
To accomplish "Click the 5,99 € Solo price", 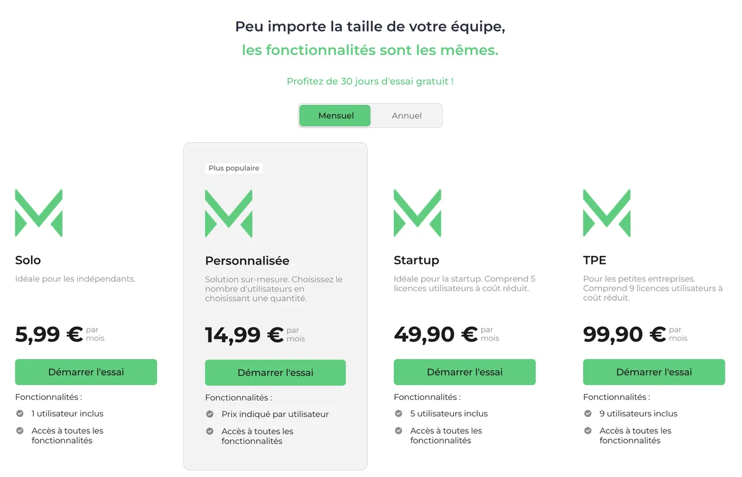I will tap(49, 334).
